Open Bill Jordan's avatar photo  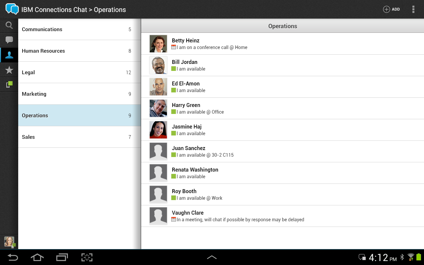click(158, 65)
